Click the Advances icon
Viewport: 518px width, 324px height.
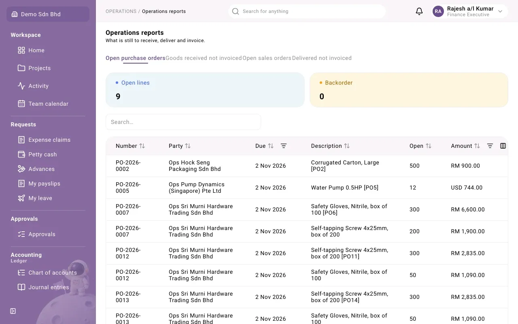pos(21,169)
